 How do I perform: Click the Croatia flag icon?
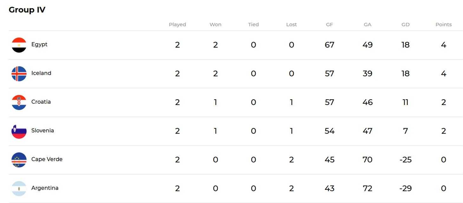tap(19, 102)
